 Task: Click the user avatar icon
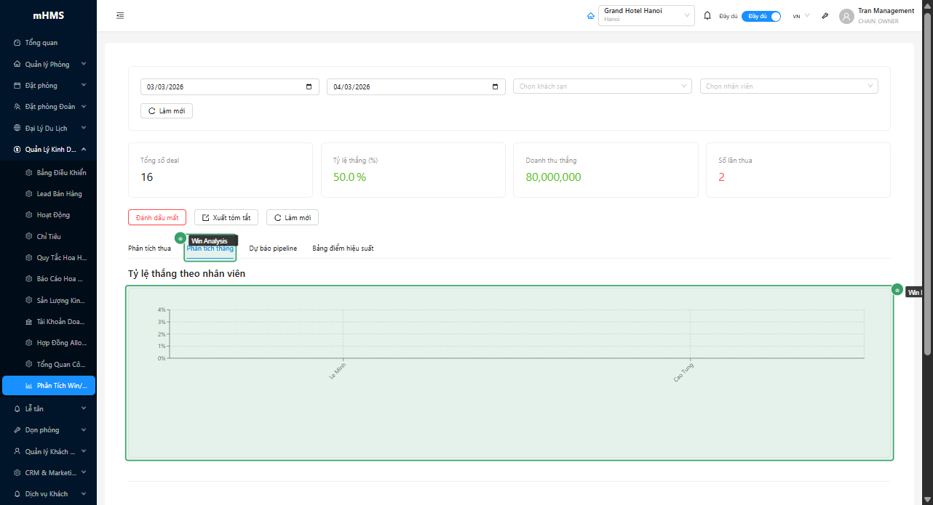(846, 16)
